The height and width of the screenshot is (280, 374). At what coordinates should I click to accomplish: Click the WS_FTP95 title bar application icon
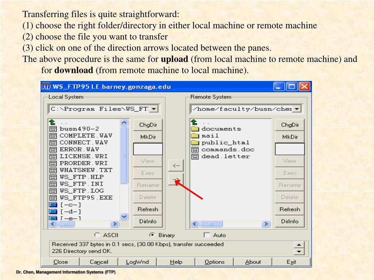pyautogui.click(x=46, y=87)
